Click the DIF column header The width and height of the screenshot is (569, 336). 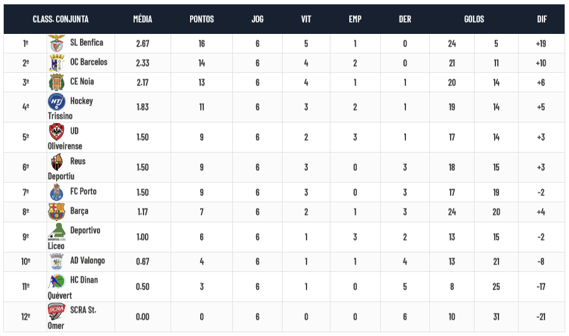tap(542, 19)
